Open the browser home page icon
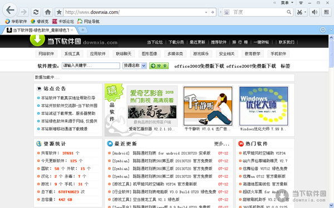Image resolution: width=334 pixels, height=208 pixels. click(48, 12)
